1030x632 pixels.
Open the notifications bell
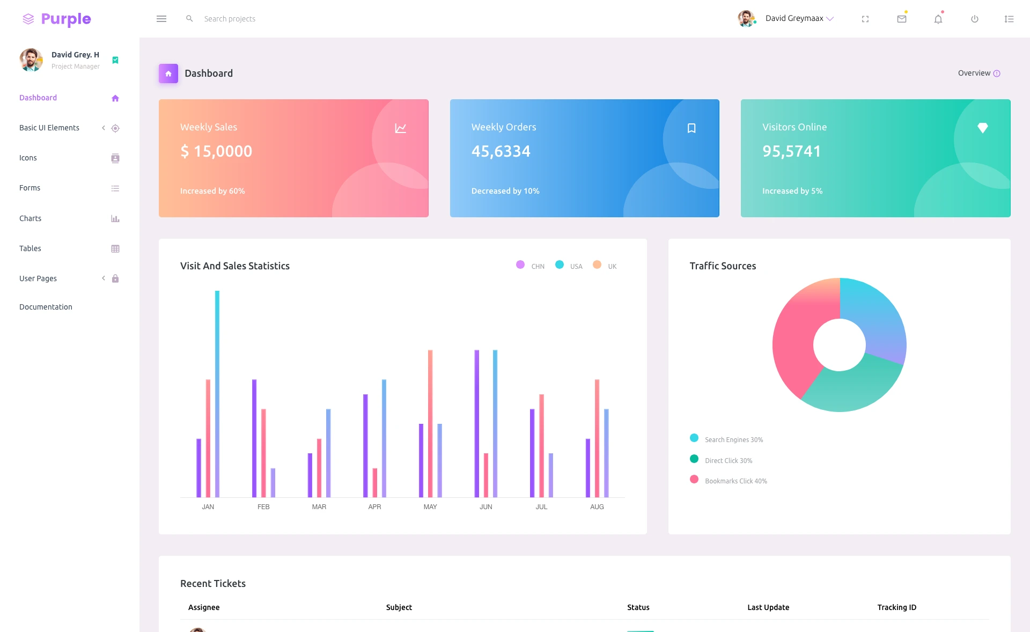[x=938, y=19]
